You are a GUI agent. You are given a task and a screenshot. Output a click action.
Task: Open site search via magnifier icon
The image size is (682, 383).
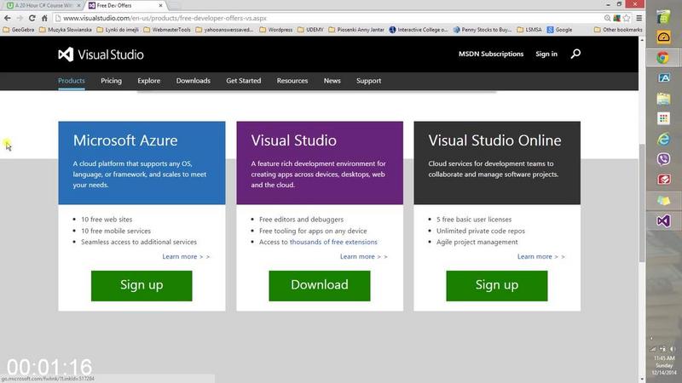[x=575, y=54]
